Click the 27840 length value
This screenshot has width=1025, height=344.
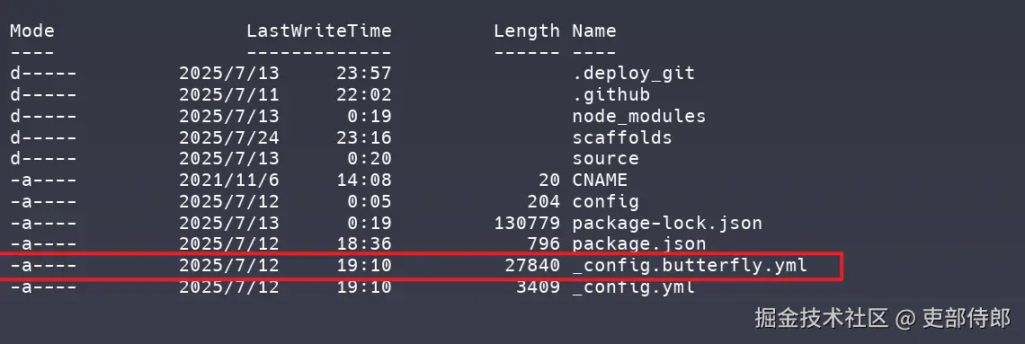pos(532,266)
